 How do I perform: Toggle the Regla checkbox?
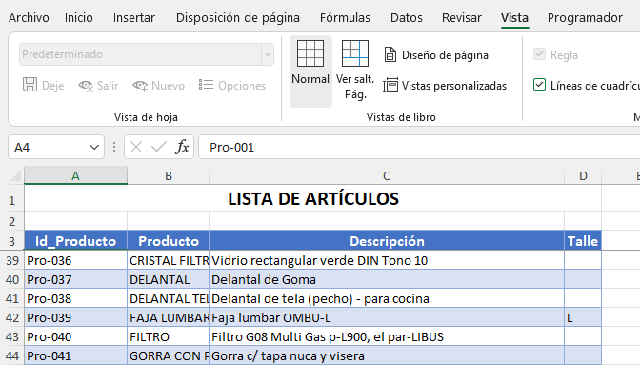539,54
